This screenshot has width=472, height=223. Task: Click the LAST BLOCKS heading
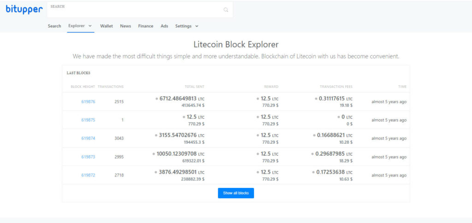coord(78,73)
